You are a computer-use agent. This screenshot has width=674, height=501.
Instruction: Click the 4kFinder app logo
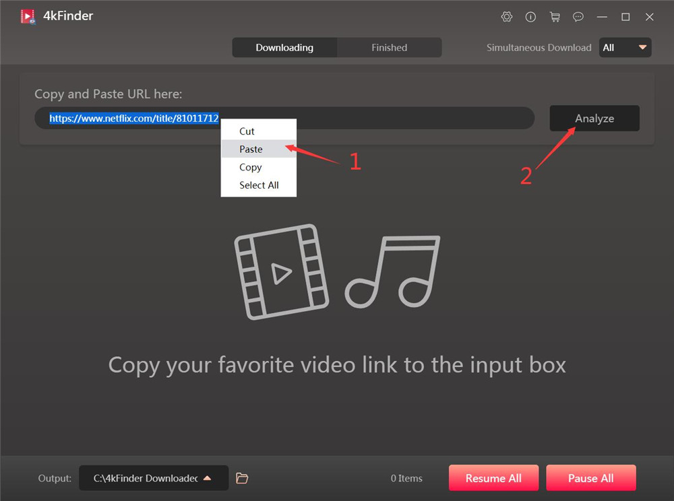click(x=27, y=15)
